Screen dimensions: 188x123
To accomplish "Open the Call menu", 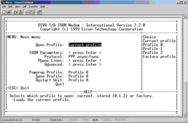I will [24, 7].
